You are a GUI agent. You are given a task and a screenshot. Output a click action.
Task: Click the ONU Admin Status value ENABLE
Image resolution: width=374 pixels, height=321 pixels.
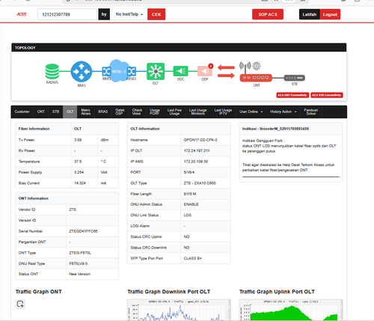191,204
